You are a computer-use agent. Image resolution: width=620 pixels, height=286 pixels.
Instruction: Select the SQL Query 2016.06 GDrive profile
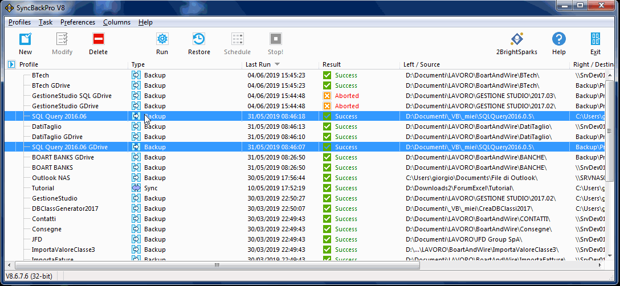(x=70, y=147)
